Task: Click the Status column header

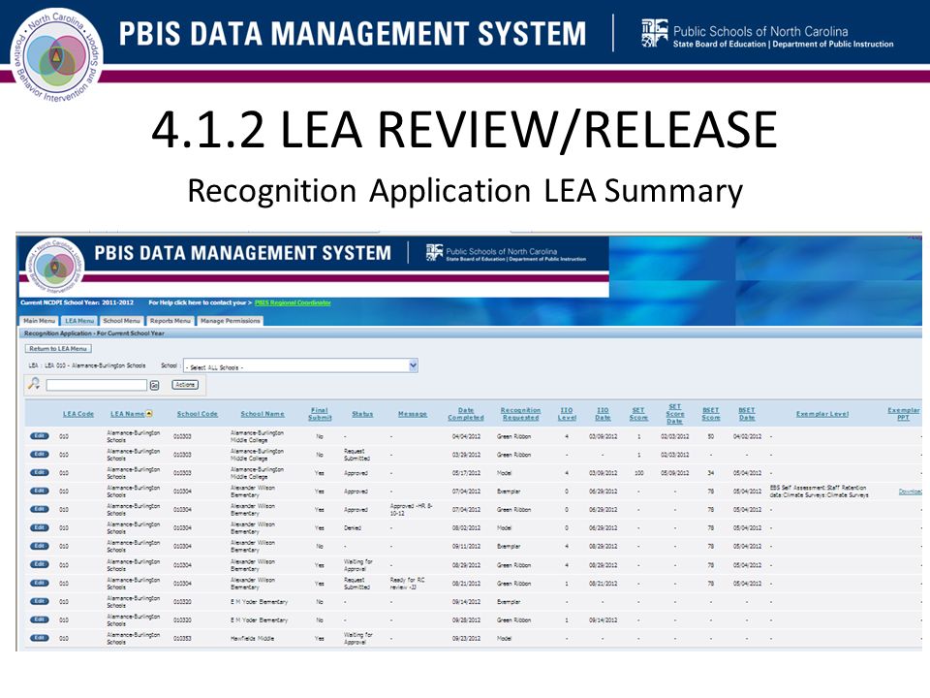Action: click(x=362, y=414)
